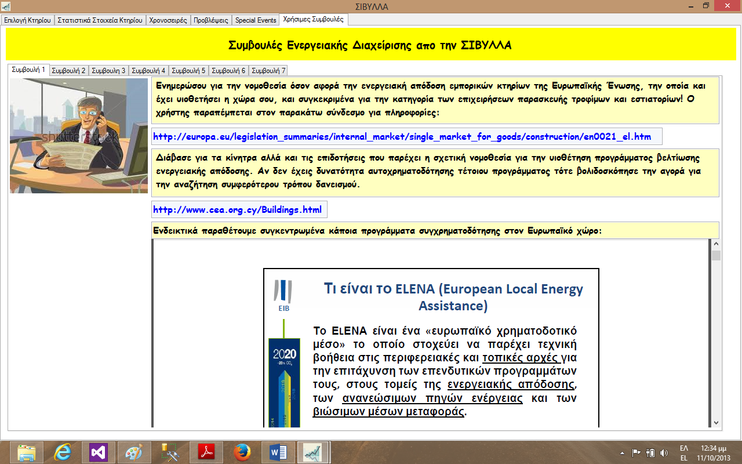
Task: Click the yellow header Συμβουλές Ενεργειακής Διαχείρισης
Action: (370, 45)
